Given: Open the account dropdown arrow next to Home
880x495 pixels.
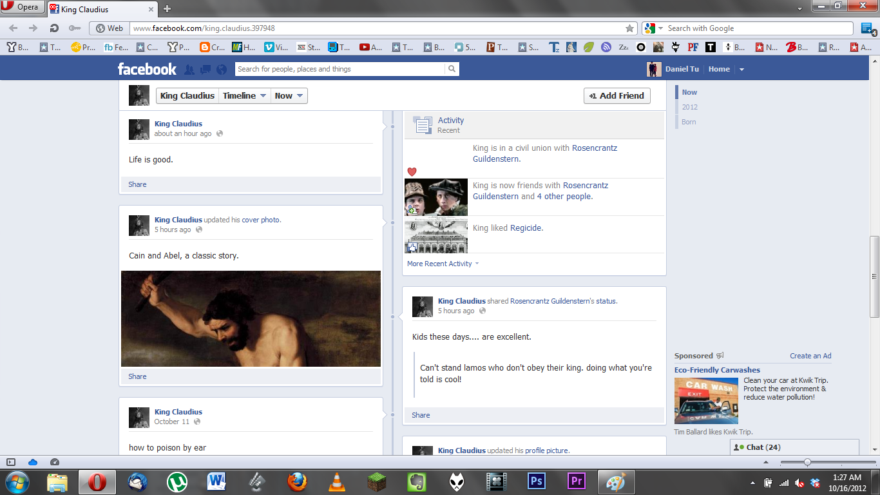Looking at the screenshot, I should pos(741,70).
